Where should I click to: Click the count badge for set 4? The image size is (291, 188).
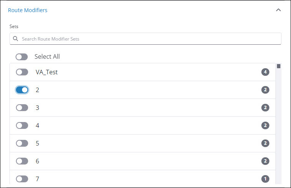tap(265, 125)
